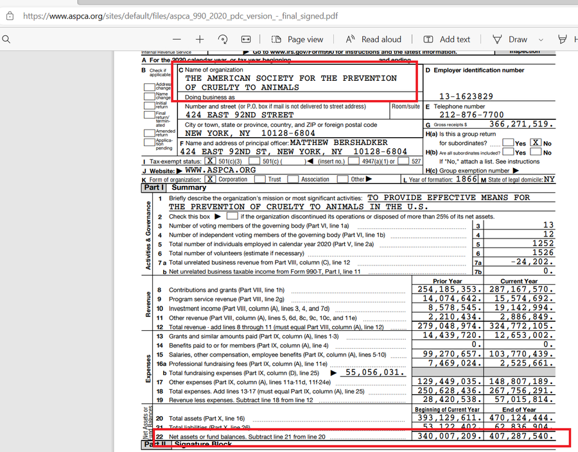The height and width of the screenshot is (452, 578).
Task: Zoom in with the plus button
Action: pos(200,39)
